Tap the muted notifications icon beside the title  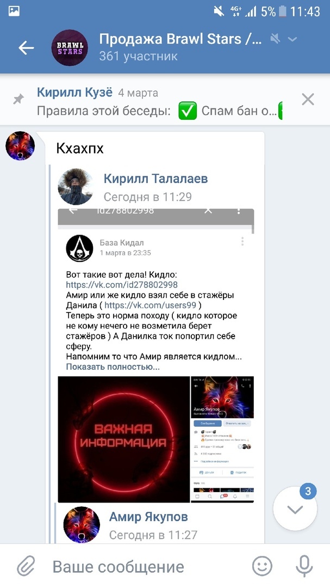click(275, 38)
